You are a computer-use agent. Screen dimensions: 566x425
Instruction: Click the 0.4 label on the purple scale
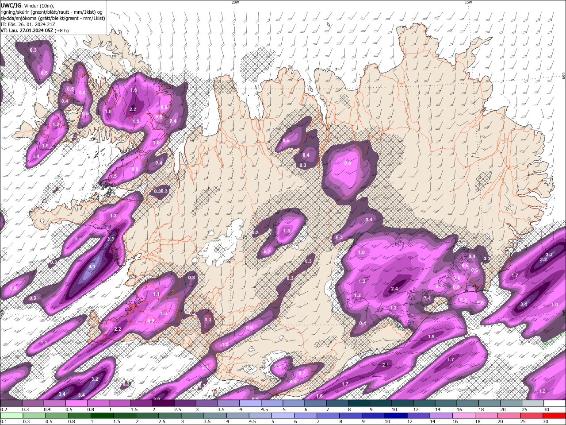coord(47,410)
